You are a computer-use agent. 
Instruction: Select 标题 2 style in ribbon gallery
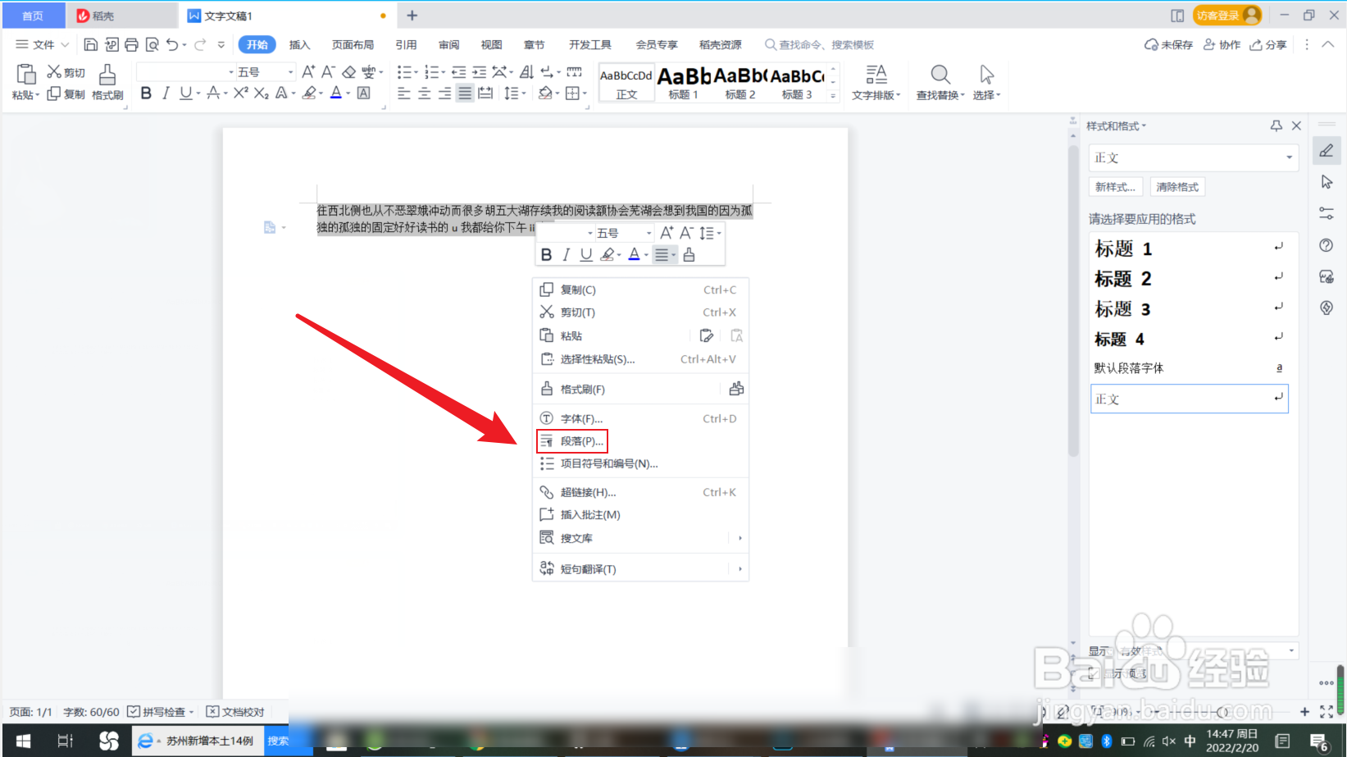click(x=740, y=83)
